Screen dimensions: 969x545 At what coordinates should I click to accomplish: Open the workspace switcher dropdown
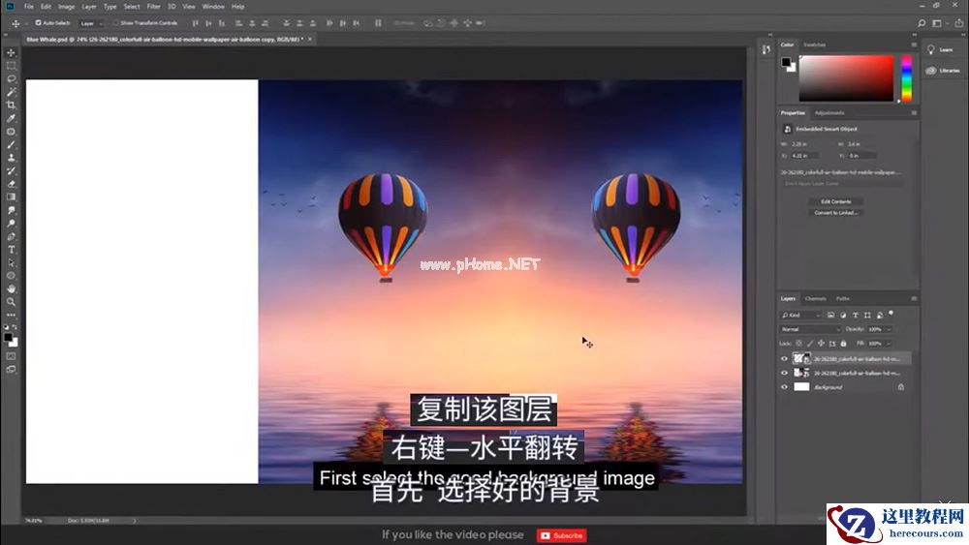[x=939, y=23]
